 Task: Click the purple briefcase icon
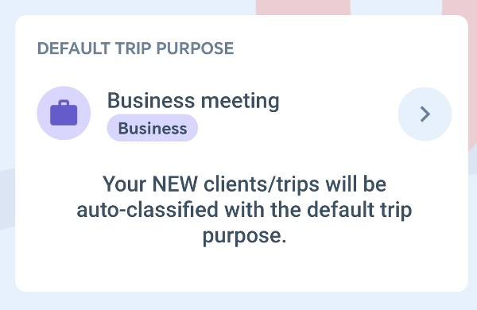pos(64,113)
